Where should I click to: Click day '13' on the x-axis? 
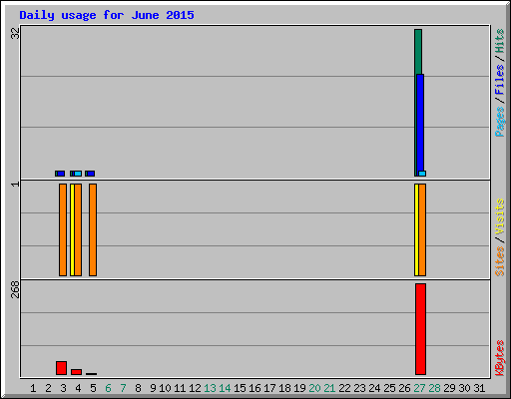click(x=210, y=388)
